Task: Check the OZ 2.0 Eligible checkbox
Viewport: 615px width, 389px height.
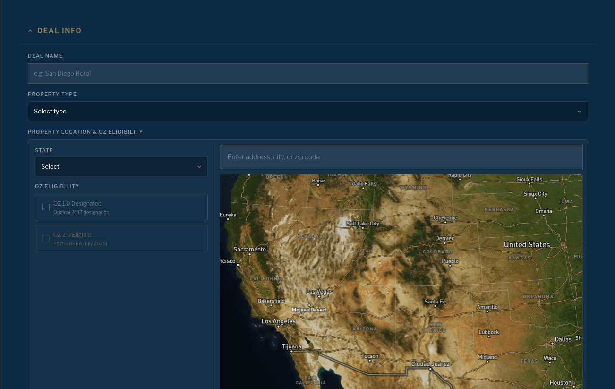Action: coord(46,239)
